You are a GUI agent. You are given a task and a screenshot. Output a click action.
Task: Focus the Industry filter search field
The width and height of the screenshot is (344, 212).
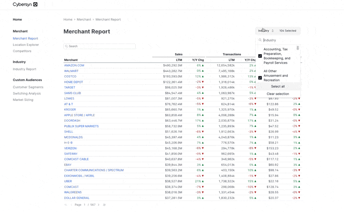point(278,40)
